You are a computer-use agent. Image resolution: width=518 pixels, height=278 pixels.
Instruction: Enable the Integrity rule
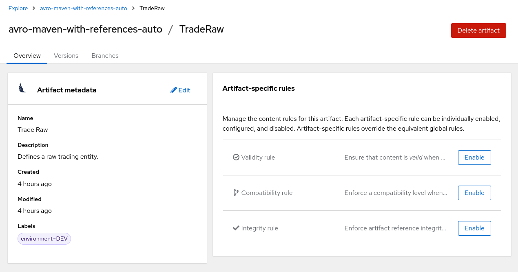click(474, 228)
